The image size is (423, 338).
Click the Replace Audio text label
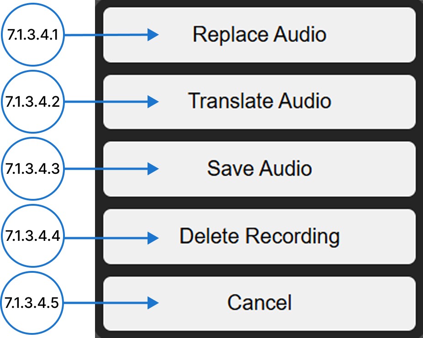[259, 34]
